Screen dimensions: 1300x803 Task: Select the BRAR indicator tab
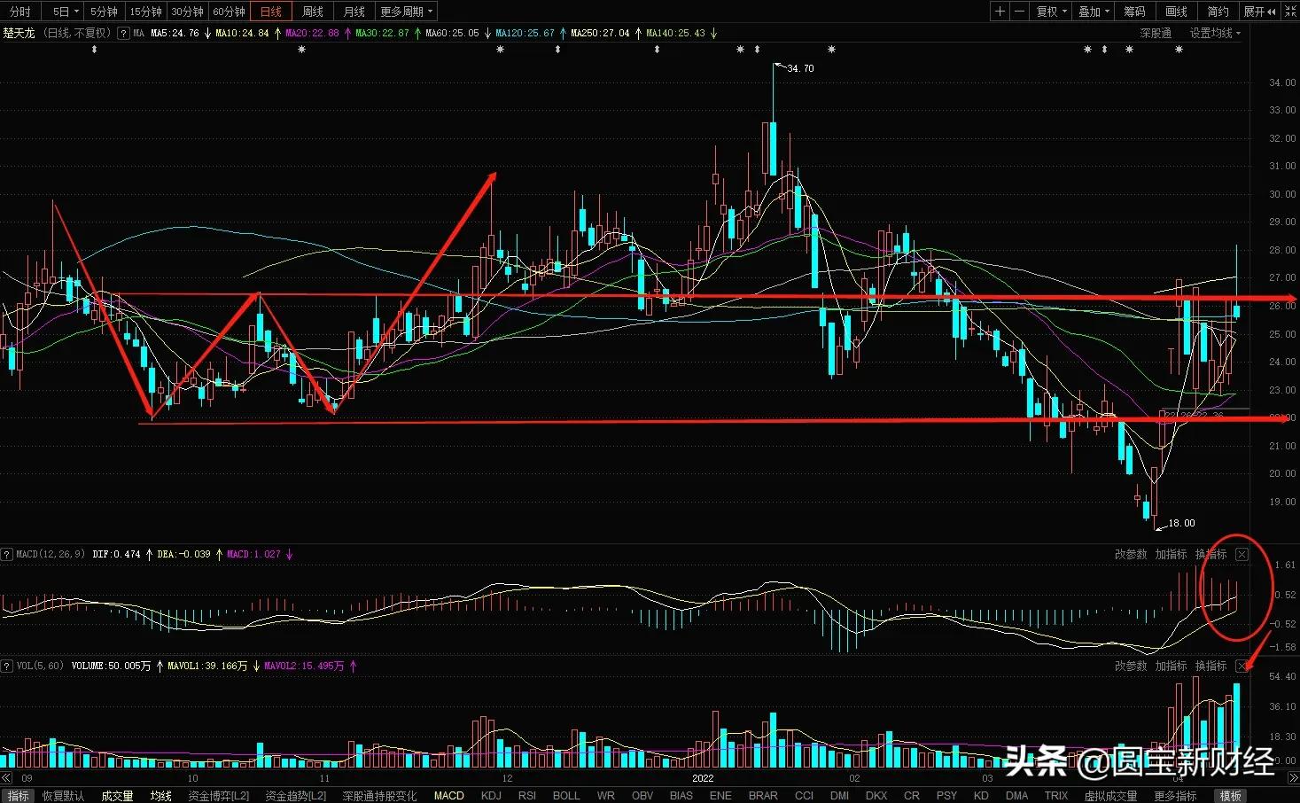point(763,796)
